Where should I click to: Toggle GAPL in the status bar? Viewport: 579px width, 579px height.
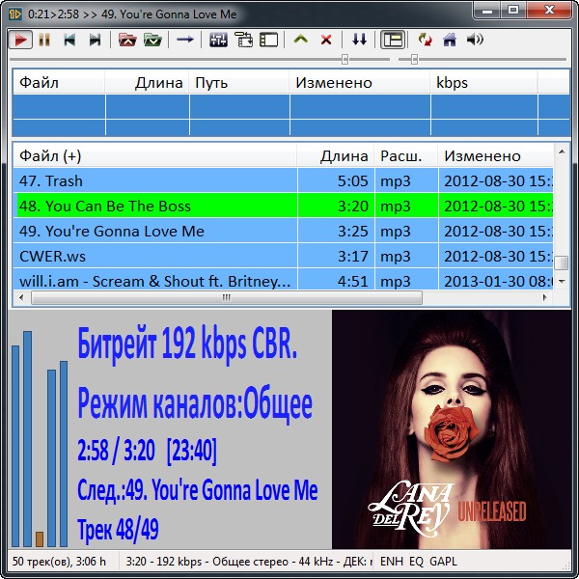[444, 561]
